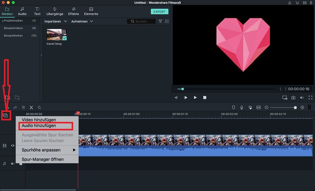
Task: Stop the preview playback
Action: point(205,97)
